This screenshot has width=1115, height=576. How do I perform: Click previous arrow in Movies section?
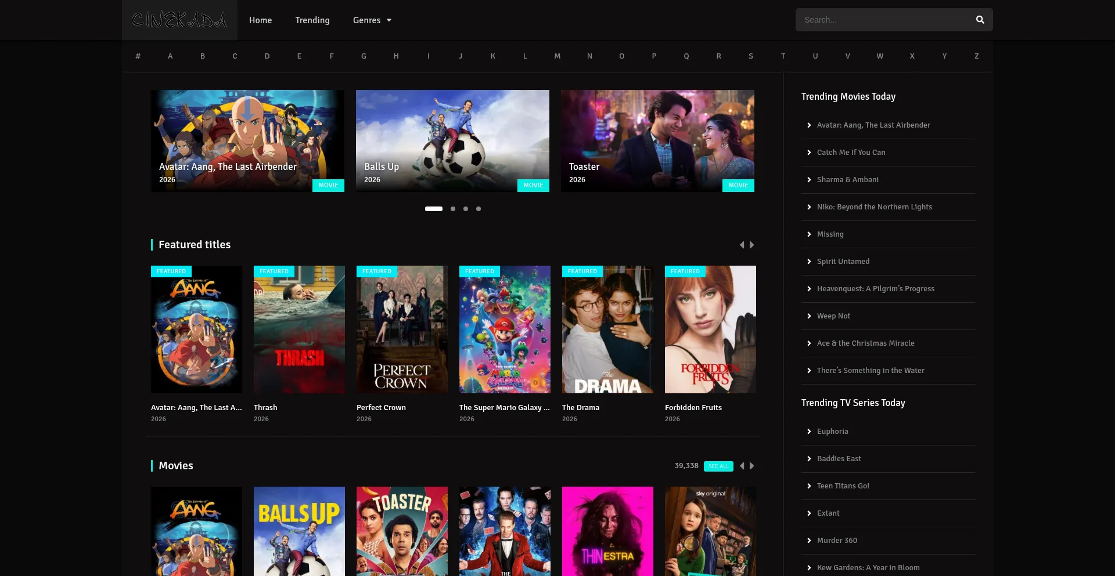click(742, 466)
